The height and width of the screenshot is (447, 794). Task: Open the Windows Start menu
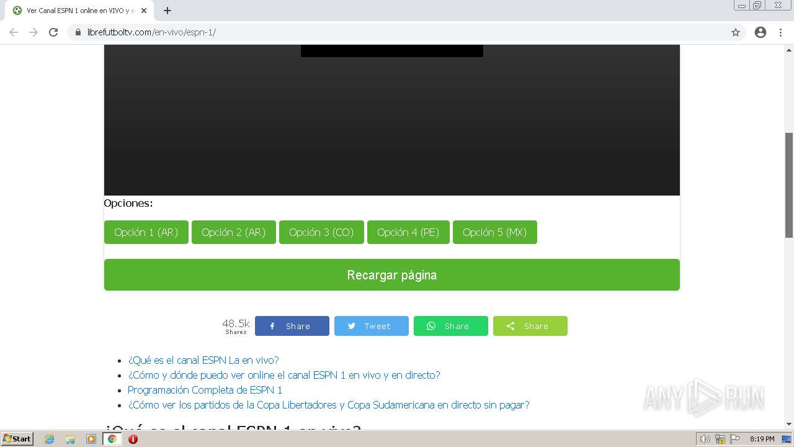[17, 438]
